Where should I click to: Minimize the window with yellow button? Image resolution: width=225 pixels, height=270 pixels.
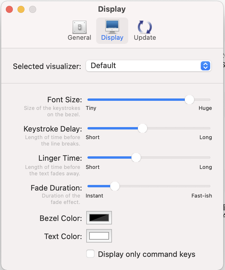point(21,9)
